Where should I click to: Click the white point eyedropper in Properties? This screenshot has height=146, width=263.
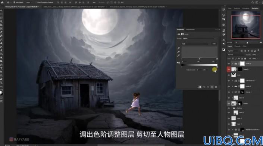click(179, 55)
